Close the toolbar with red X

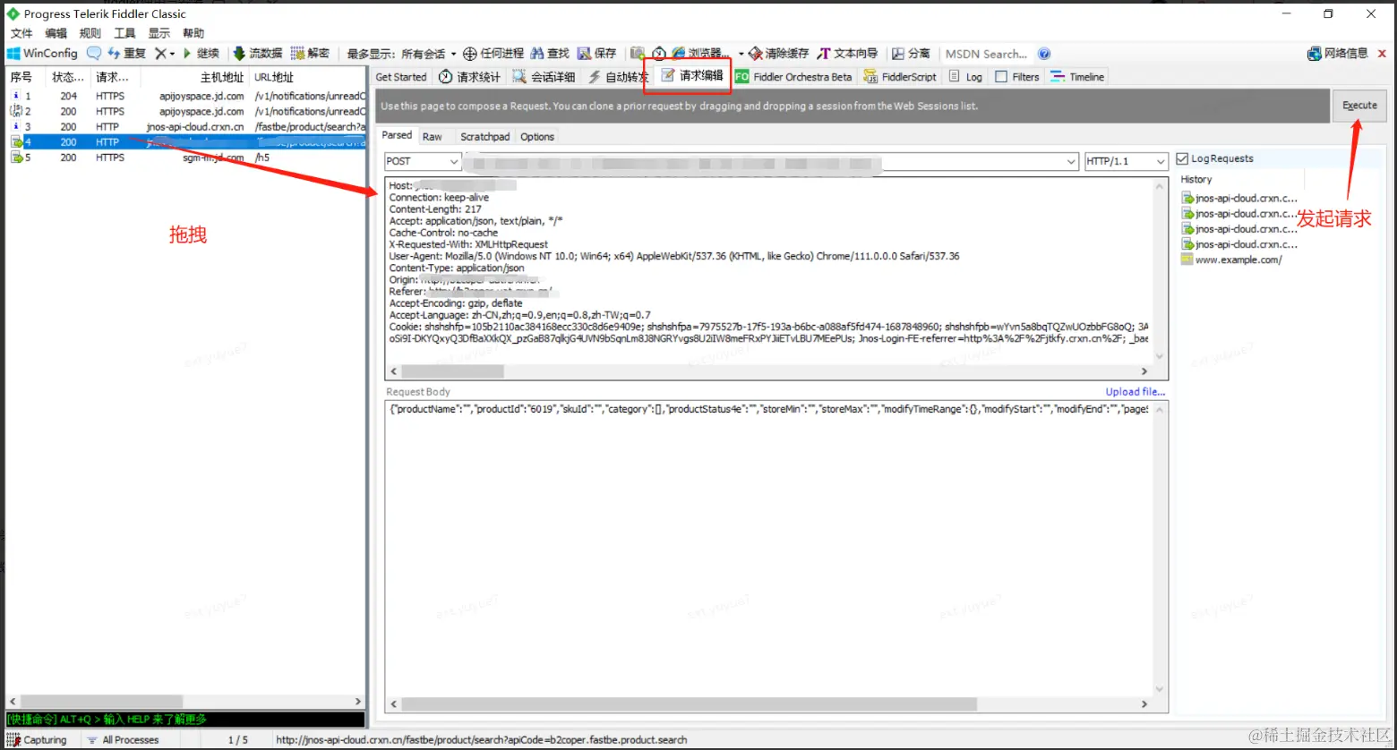(1382, 54)
